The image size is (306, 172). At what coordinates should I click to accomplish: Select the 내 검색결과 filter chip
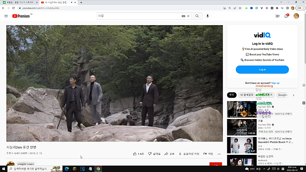(x=247, y=95)
